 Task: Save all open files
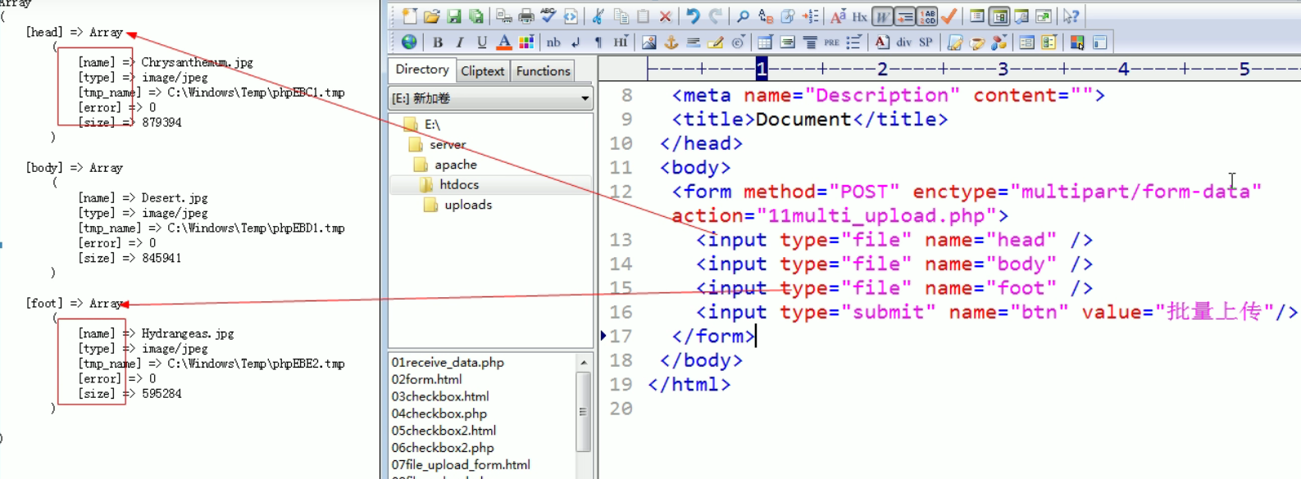[475, 16]
